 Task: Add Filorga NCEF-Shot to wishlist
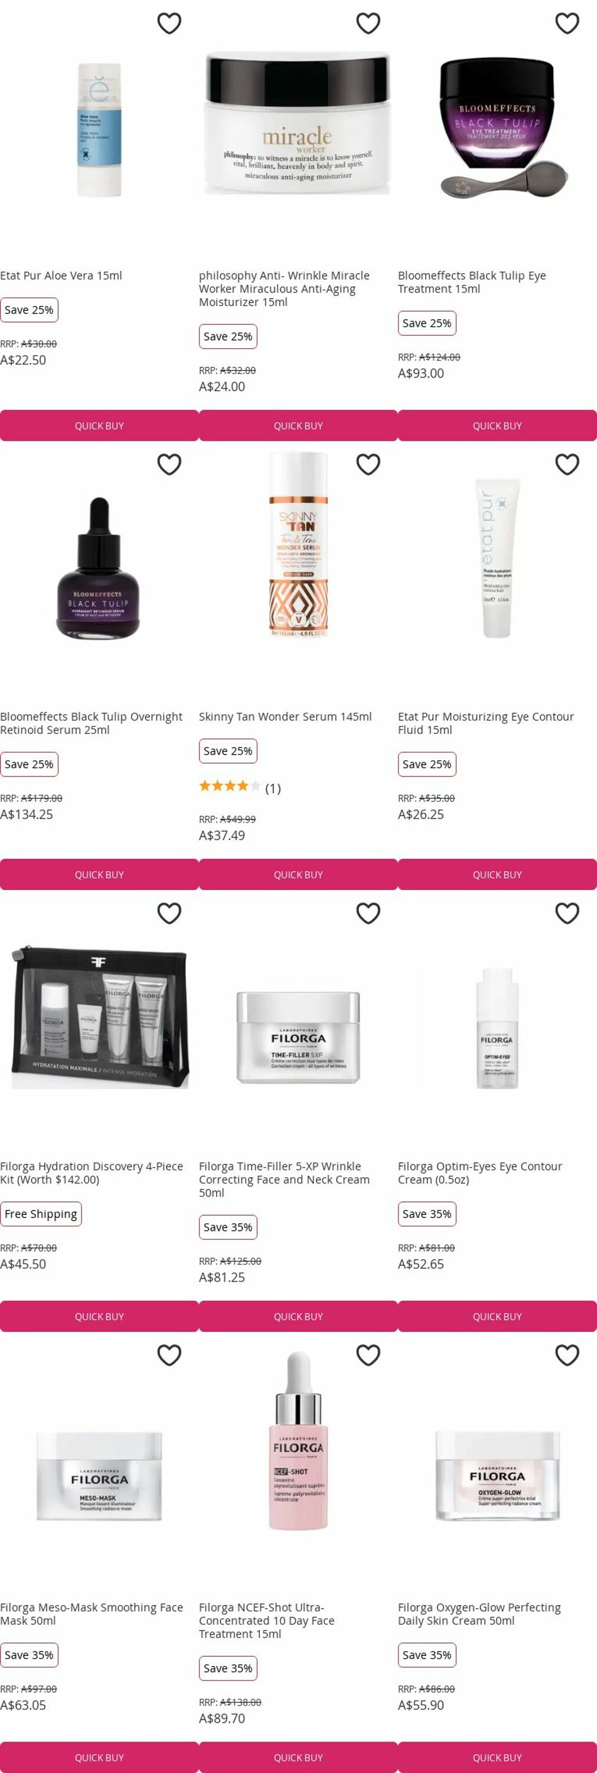click(368, 1355)
